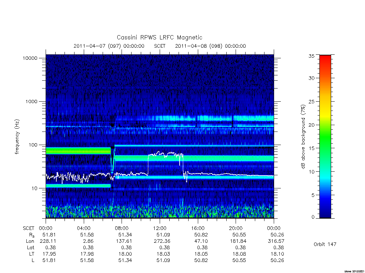Select start date '2011-04-07 (097) 00:00:00'

coord(109,46)
